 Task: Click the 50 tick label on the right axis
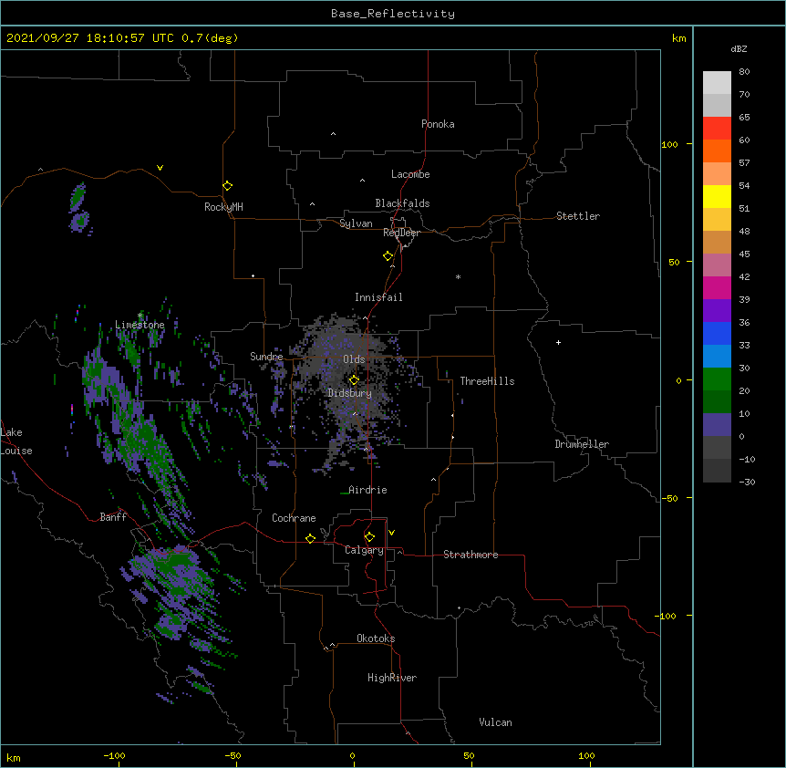point(674,262)
